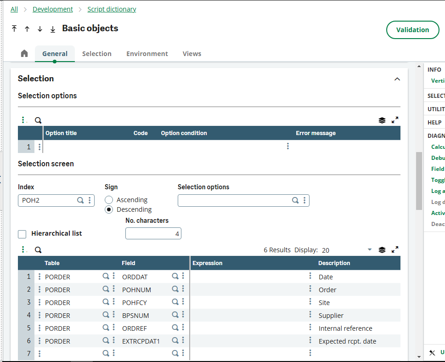Open the Index field lookup magnifier

(x=80, y=200)
